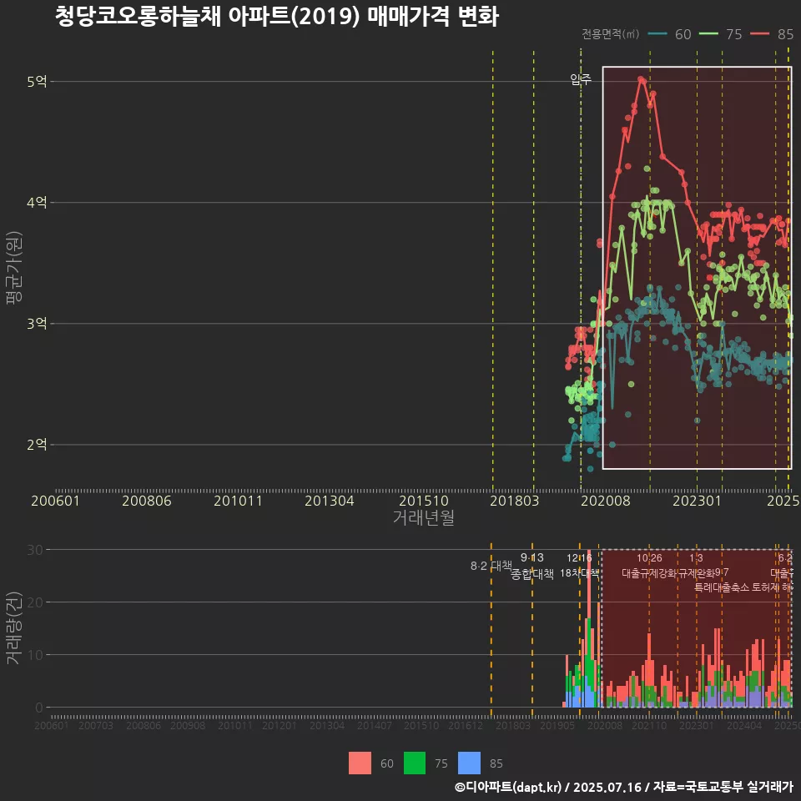The image size is (801, 801).
Task: Click '200908' on the volume chart x-axis
Action: coord(188,725)
